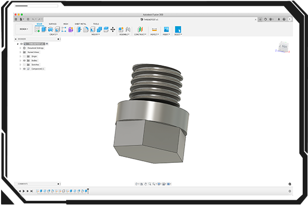Screen dimensions: 308x205
Task: Jump to end of timeline
Action: pos(31,191)
